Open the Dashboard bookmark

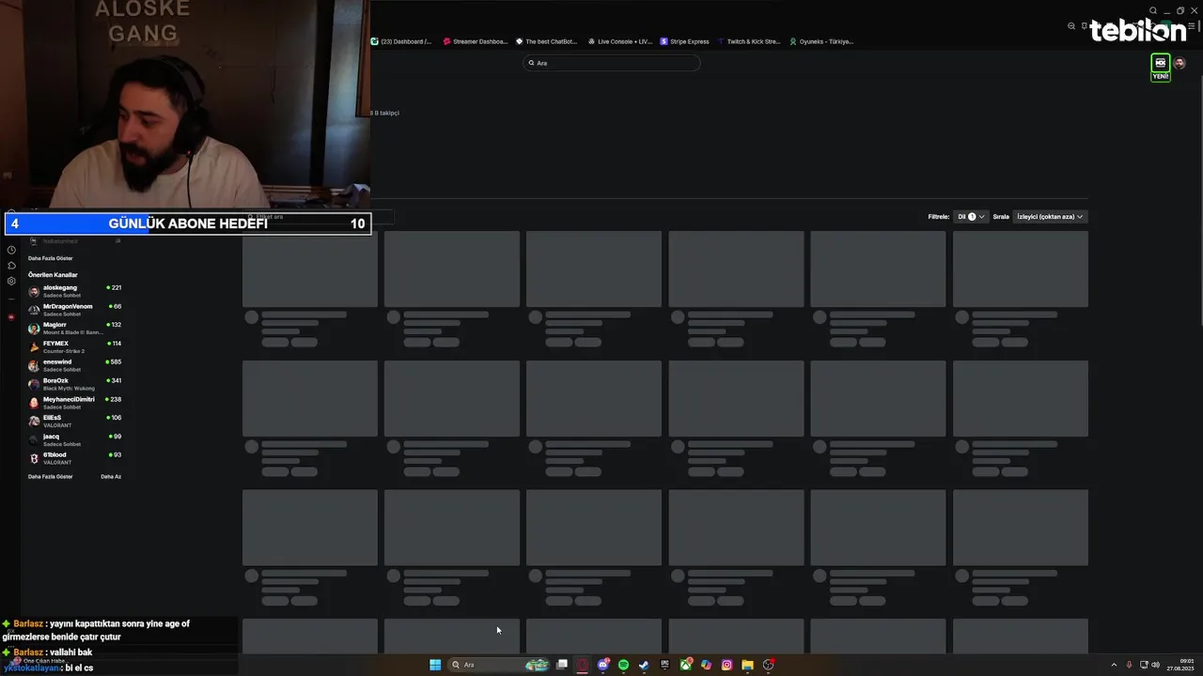(401, 41)
